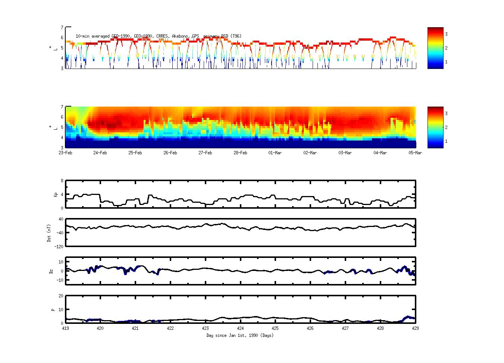Select the 25-Feb date tick label
This screenshot has width=504, height=363.
pos(135,153)
